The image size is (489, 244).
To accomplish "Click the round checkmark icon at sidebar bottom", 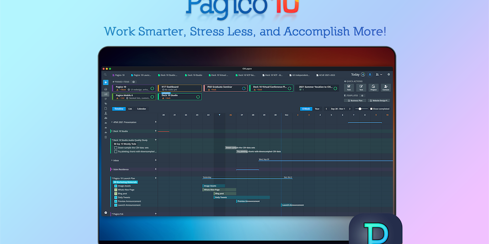I will click(106, 213).
